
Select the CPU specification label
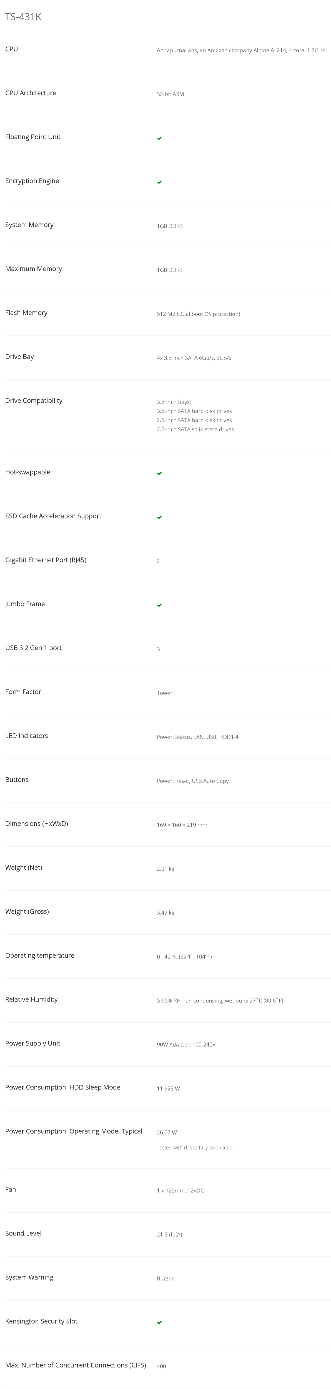click(12, 49)
